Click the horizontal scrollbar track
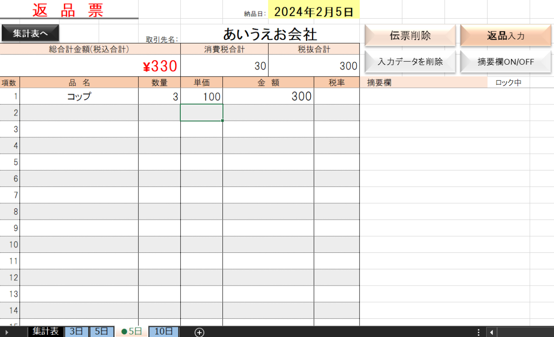554x337 pixels. point(525,332)
